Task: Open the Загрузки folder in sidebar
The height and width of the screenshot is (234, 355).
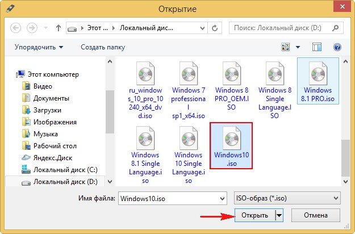Action: [x=41, y=110]
